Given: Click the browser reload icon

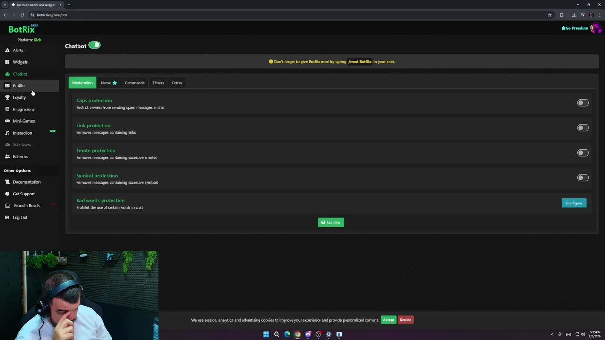Looking at the screenshot, I should pos(22,15).
